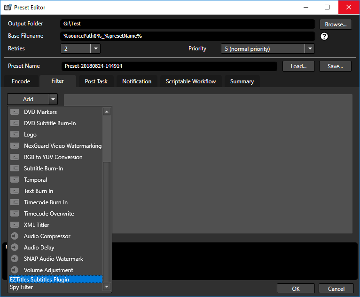This screenshot has width=360, height=297.
Task: Click the speaker icon next to Audio Delay
Action: click(15, 248)
